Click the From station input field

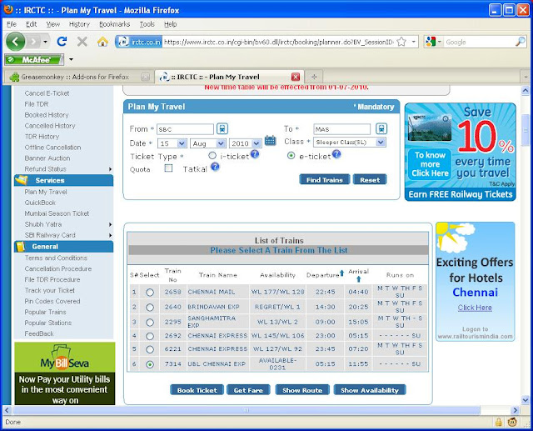click(x=185, y=129)
